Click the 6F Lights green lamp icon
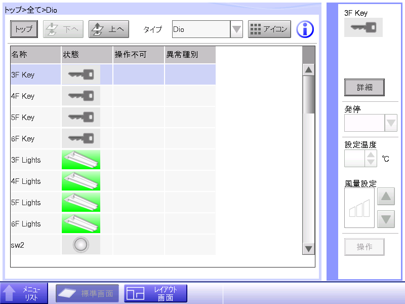This screenshot has height=304, width=405. point(81,223)
